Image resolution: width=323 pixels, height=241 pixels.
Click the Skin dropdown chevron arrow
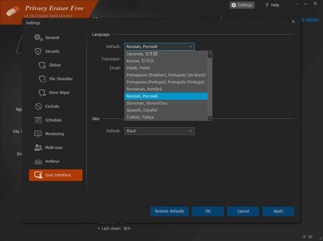pos(190,131)
